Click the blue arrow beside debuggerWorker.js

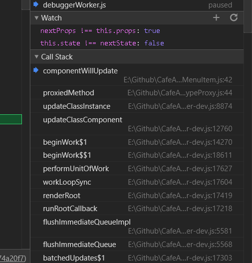pos(36,4)
